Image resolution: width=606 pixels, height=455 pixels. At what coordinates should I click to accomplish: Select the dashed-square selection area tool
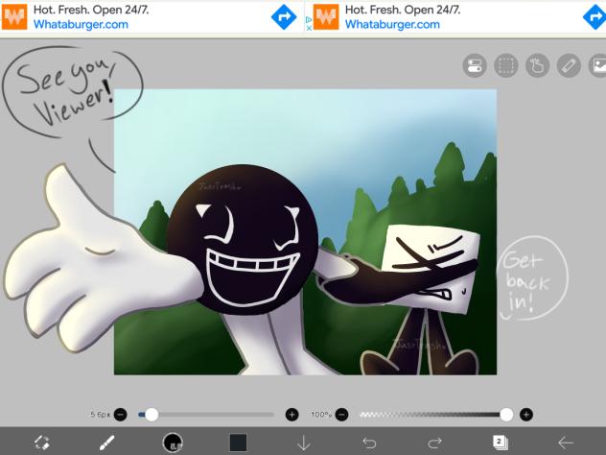pos(506,66)
